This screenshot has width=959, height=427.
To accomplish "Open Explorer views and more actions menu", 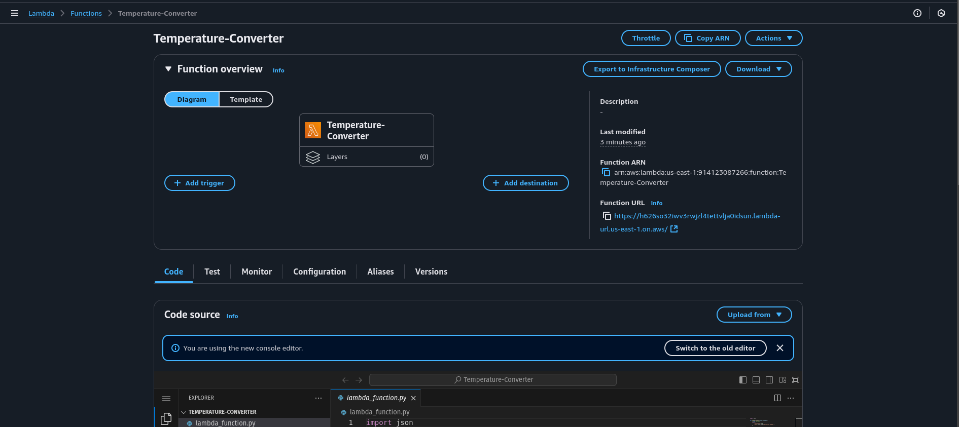I will pos(318,398).
